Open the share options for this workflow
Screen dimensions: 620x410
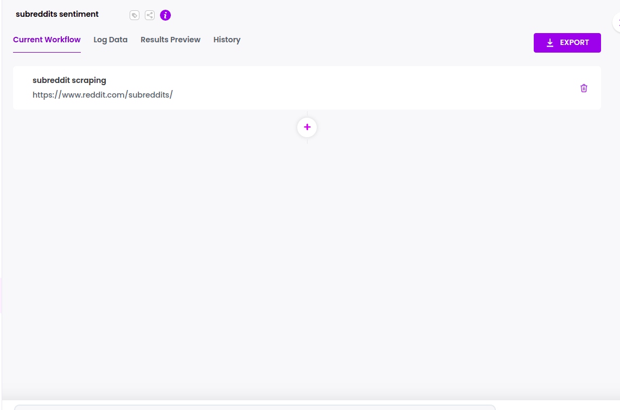pyautogui.click(x=150, y=15)
